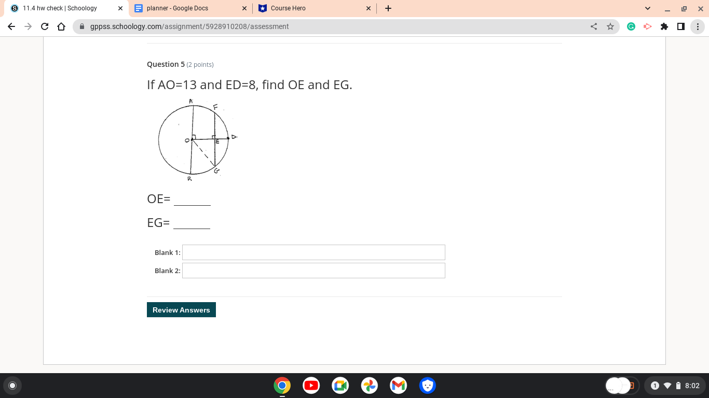
Task: Reload the Schoology page
Action: [x=45, y=26]
